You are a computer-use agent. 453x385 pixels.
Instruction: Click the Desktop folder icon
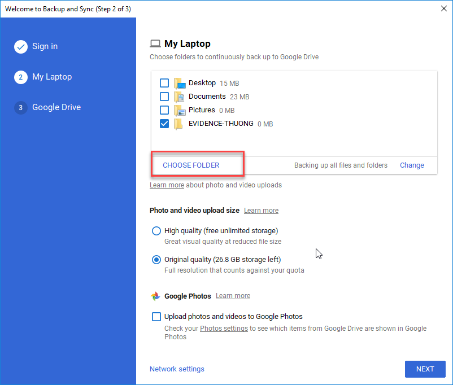[x=180, y=83]
